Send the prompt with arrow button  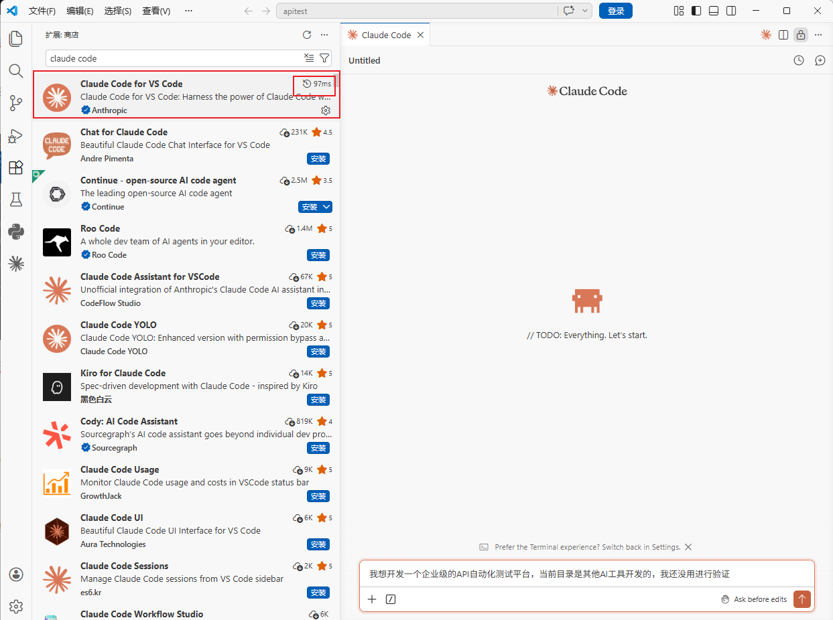pyautogui.click(x=802, y=599)
